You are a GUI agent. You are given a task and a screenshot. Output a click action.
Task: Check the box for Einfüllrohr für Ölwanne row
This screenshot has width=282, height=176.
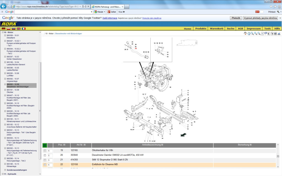click(45, 165)
